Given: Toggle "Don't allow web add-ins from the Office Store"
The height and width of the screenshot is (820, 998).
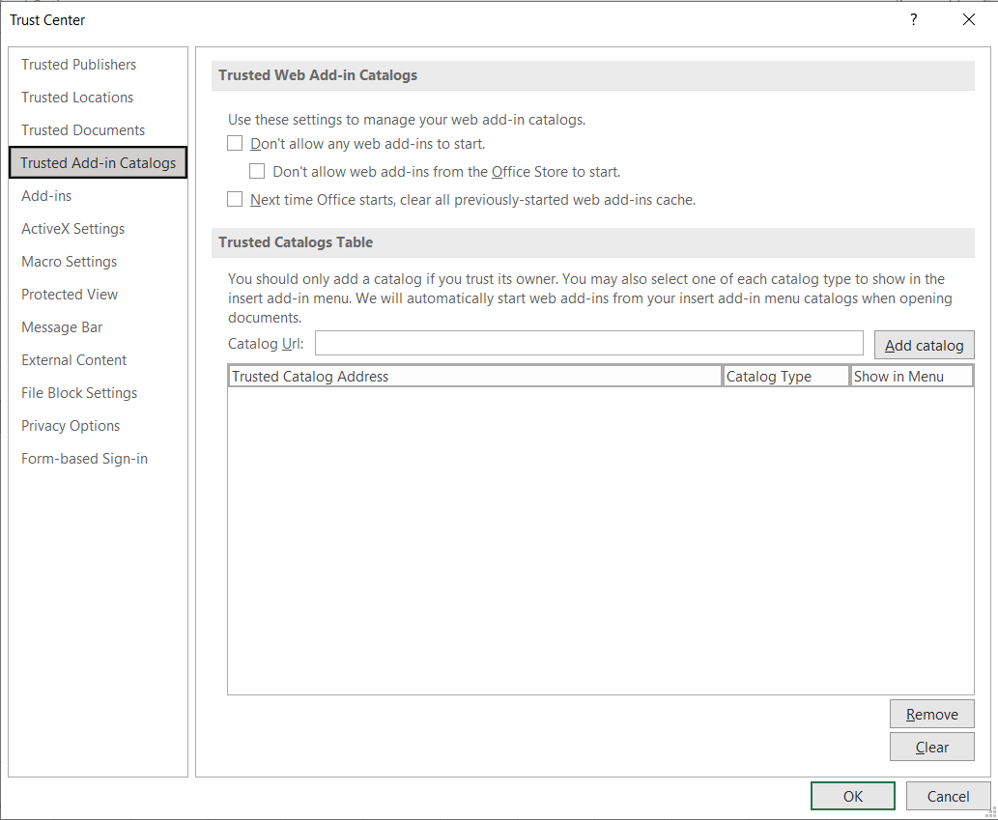Looking at the screenshot, I should (x=257, y=172).
